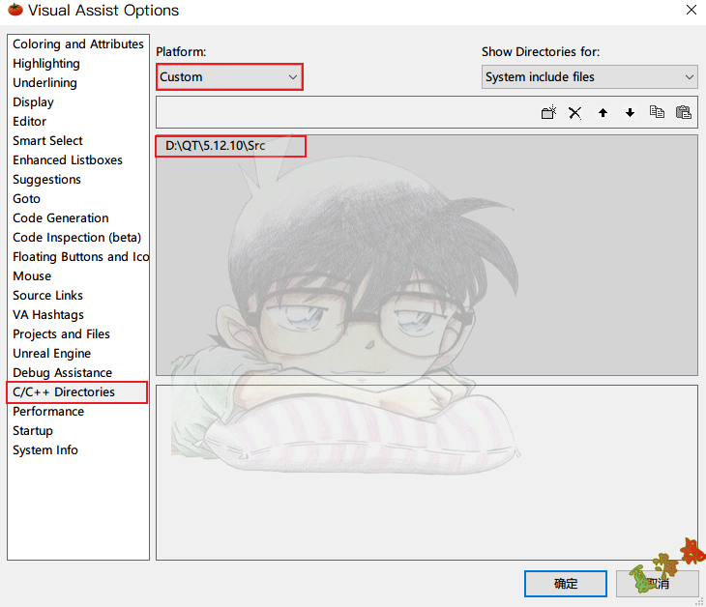Open the Platform dropdown showing Custom
Viewport: 706px width, 607px height.
tap(229, 77)
